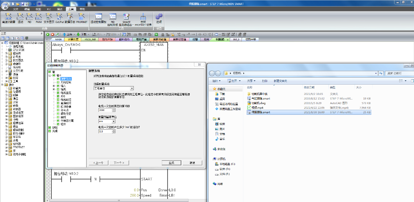Click the 上一个 back button in wizard

98,163
